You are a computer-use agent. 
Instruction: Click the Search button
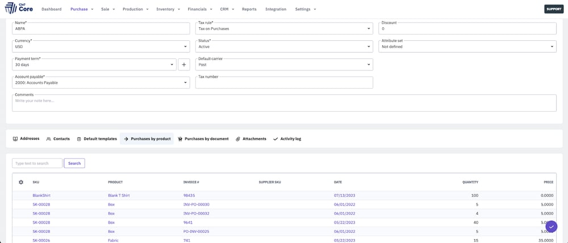click(x=74, y=164)
